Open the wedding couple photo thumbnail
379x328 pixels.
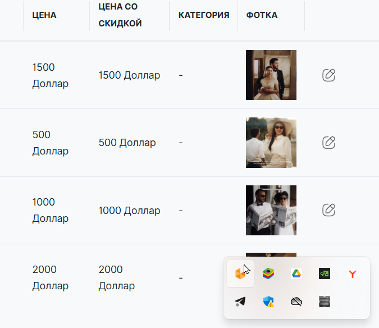click(x=271, y=75)
